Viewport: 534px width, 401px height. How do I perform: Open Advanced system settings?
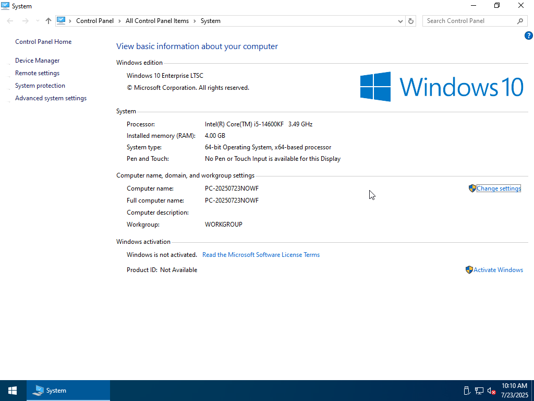tap(51, 98)
